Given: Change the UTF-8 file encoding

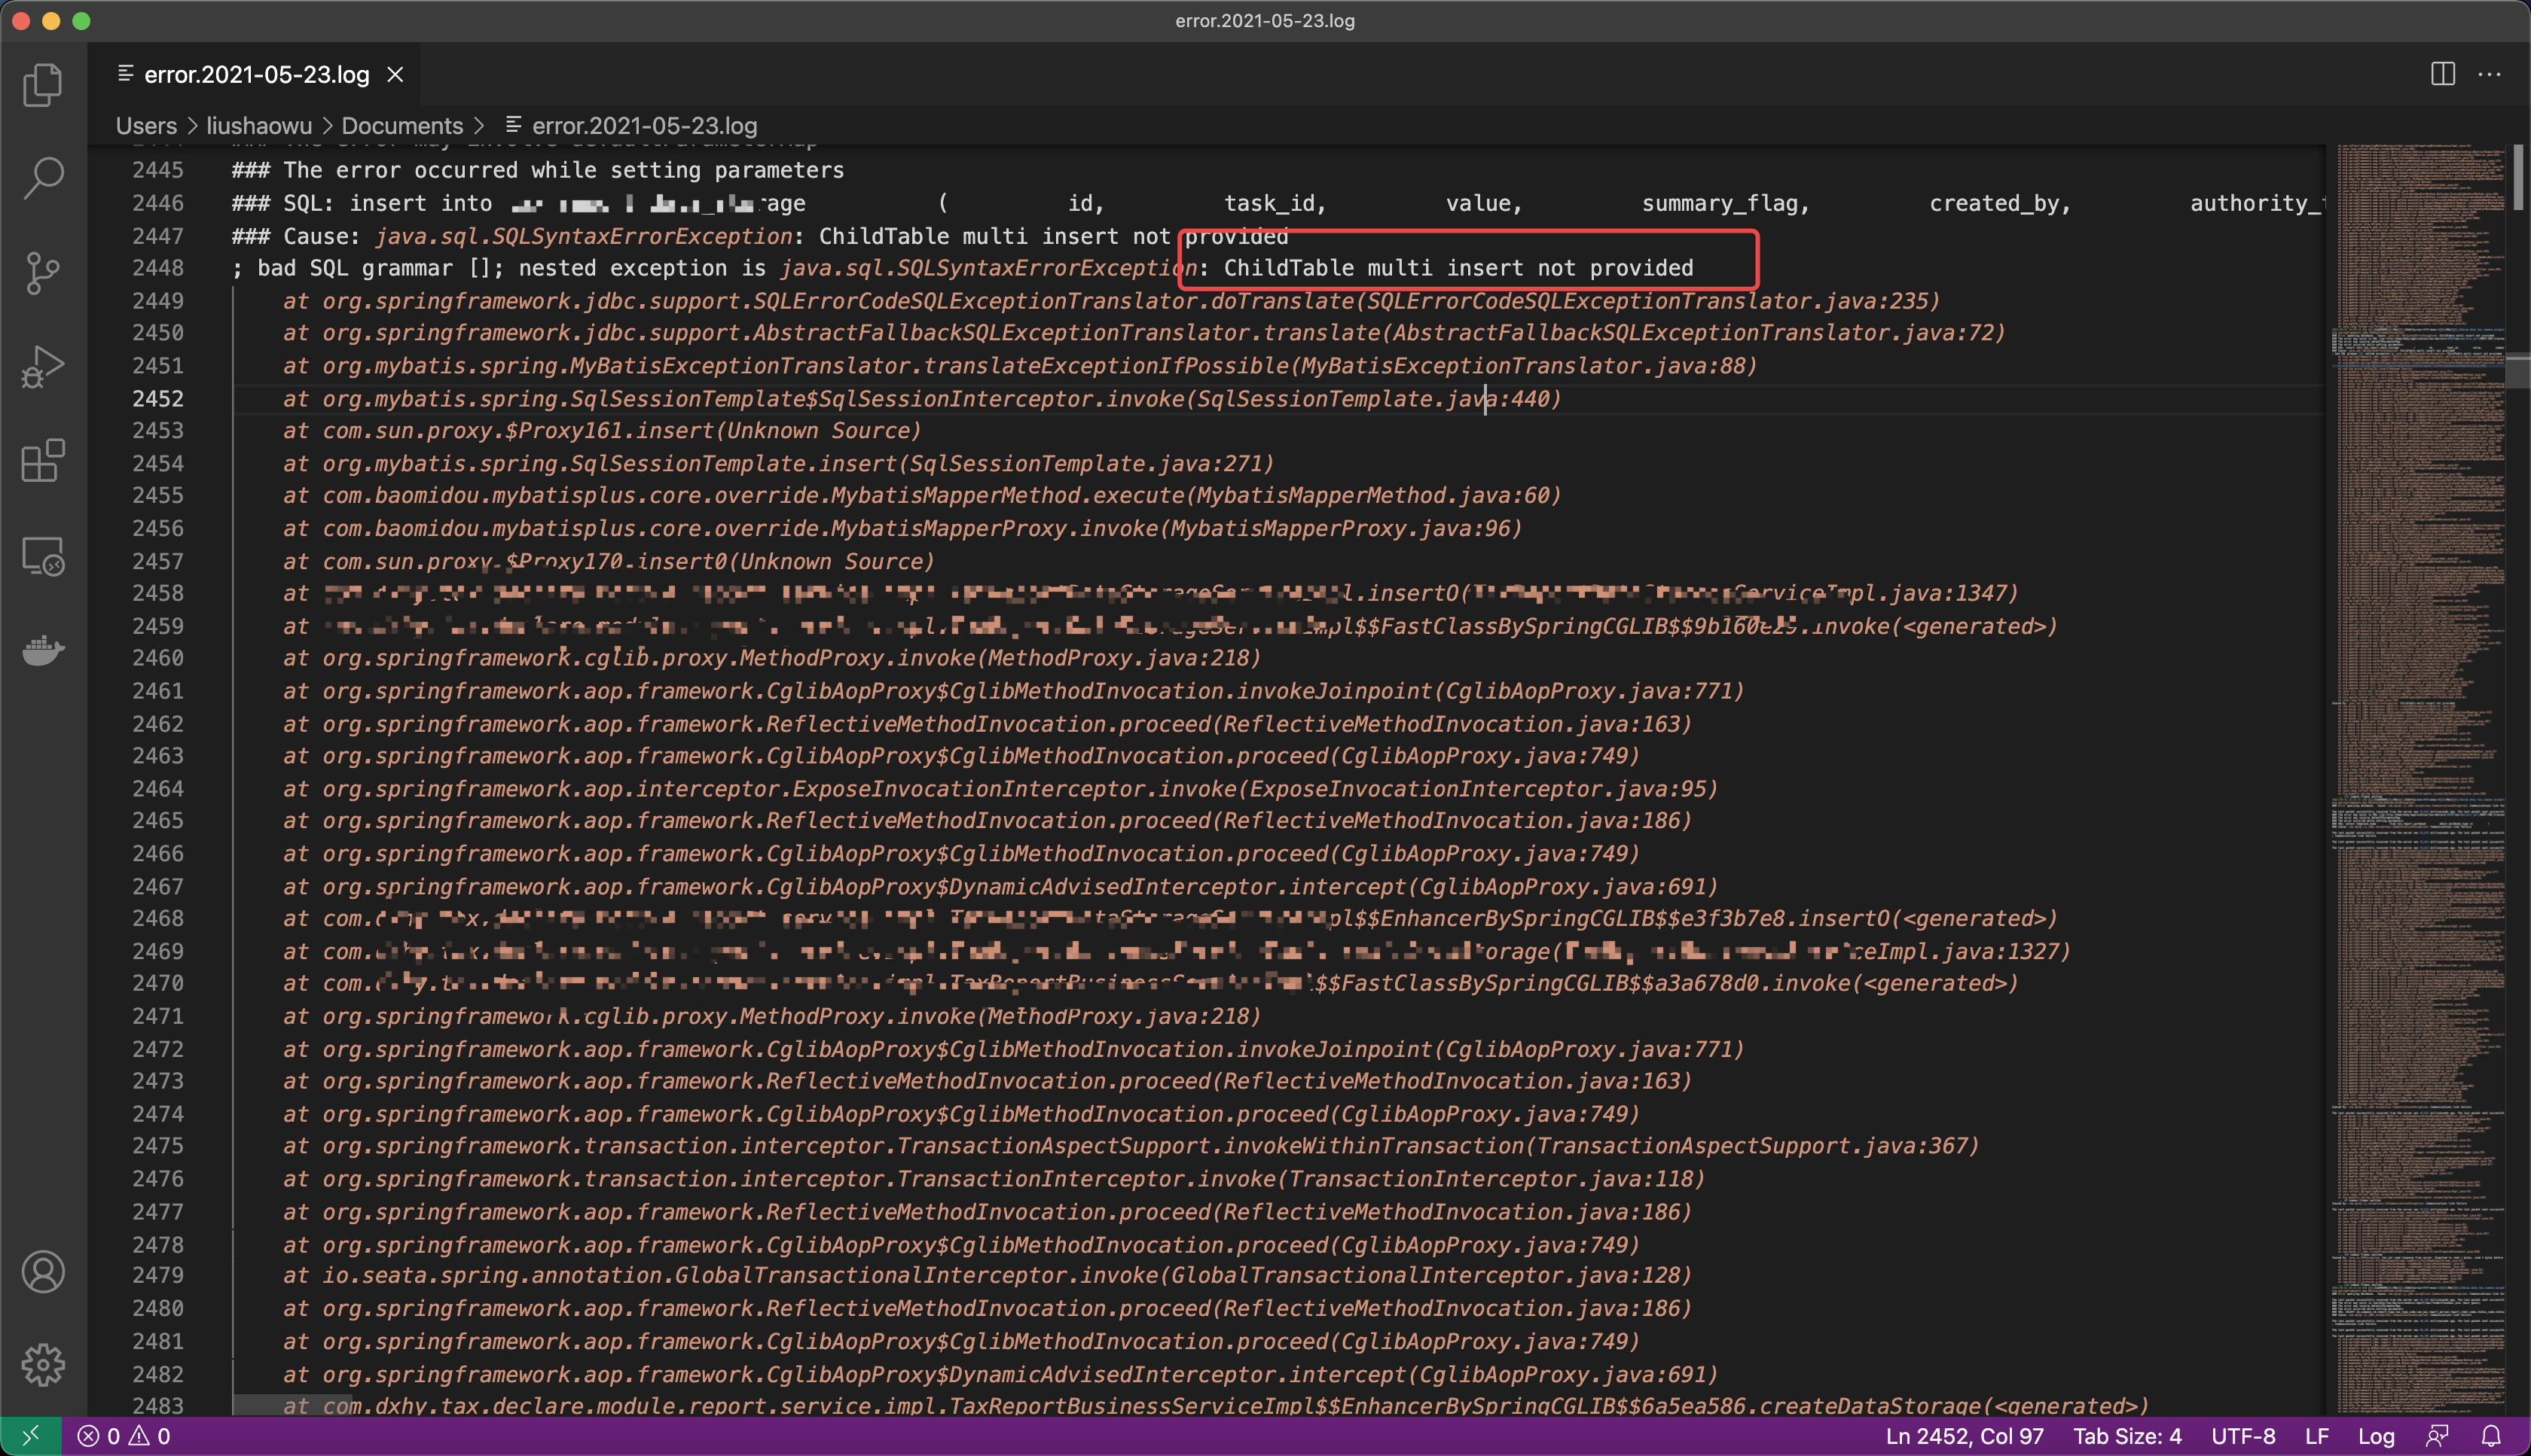Looking at the screenshot, I should (x=2243, y=1436).
